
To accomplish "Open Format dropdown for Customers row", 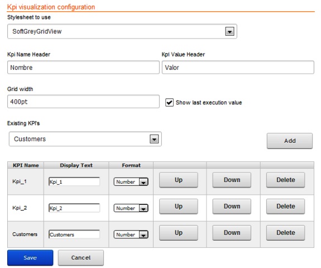I will [131, 234].
